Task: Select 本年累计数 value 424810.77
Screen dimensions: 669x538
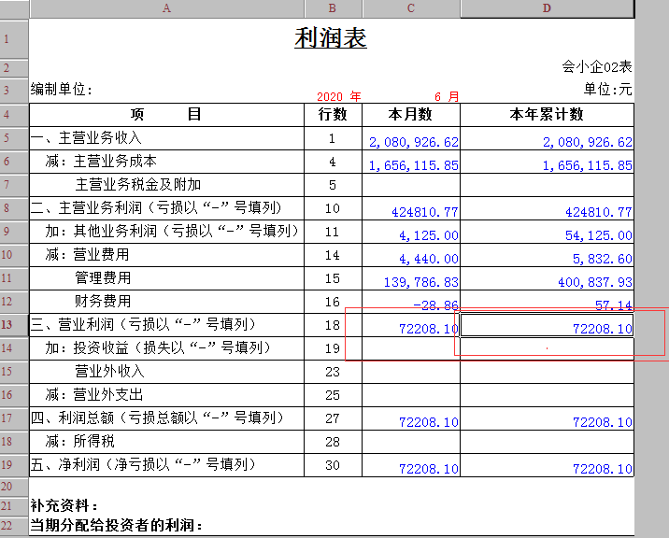Action: (x=547, y=208)
